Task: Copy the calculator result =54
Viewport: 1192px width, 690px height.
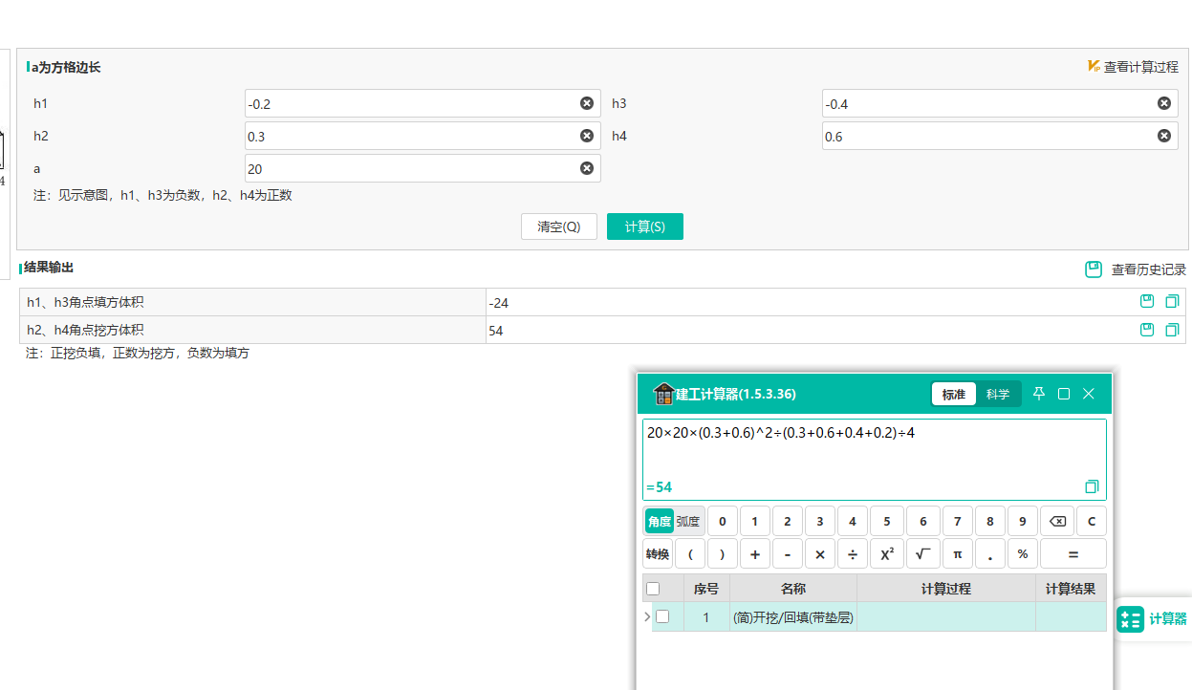Action: pyautogui.click(x=1092, y=486)
